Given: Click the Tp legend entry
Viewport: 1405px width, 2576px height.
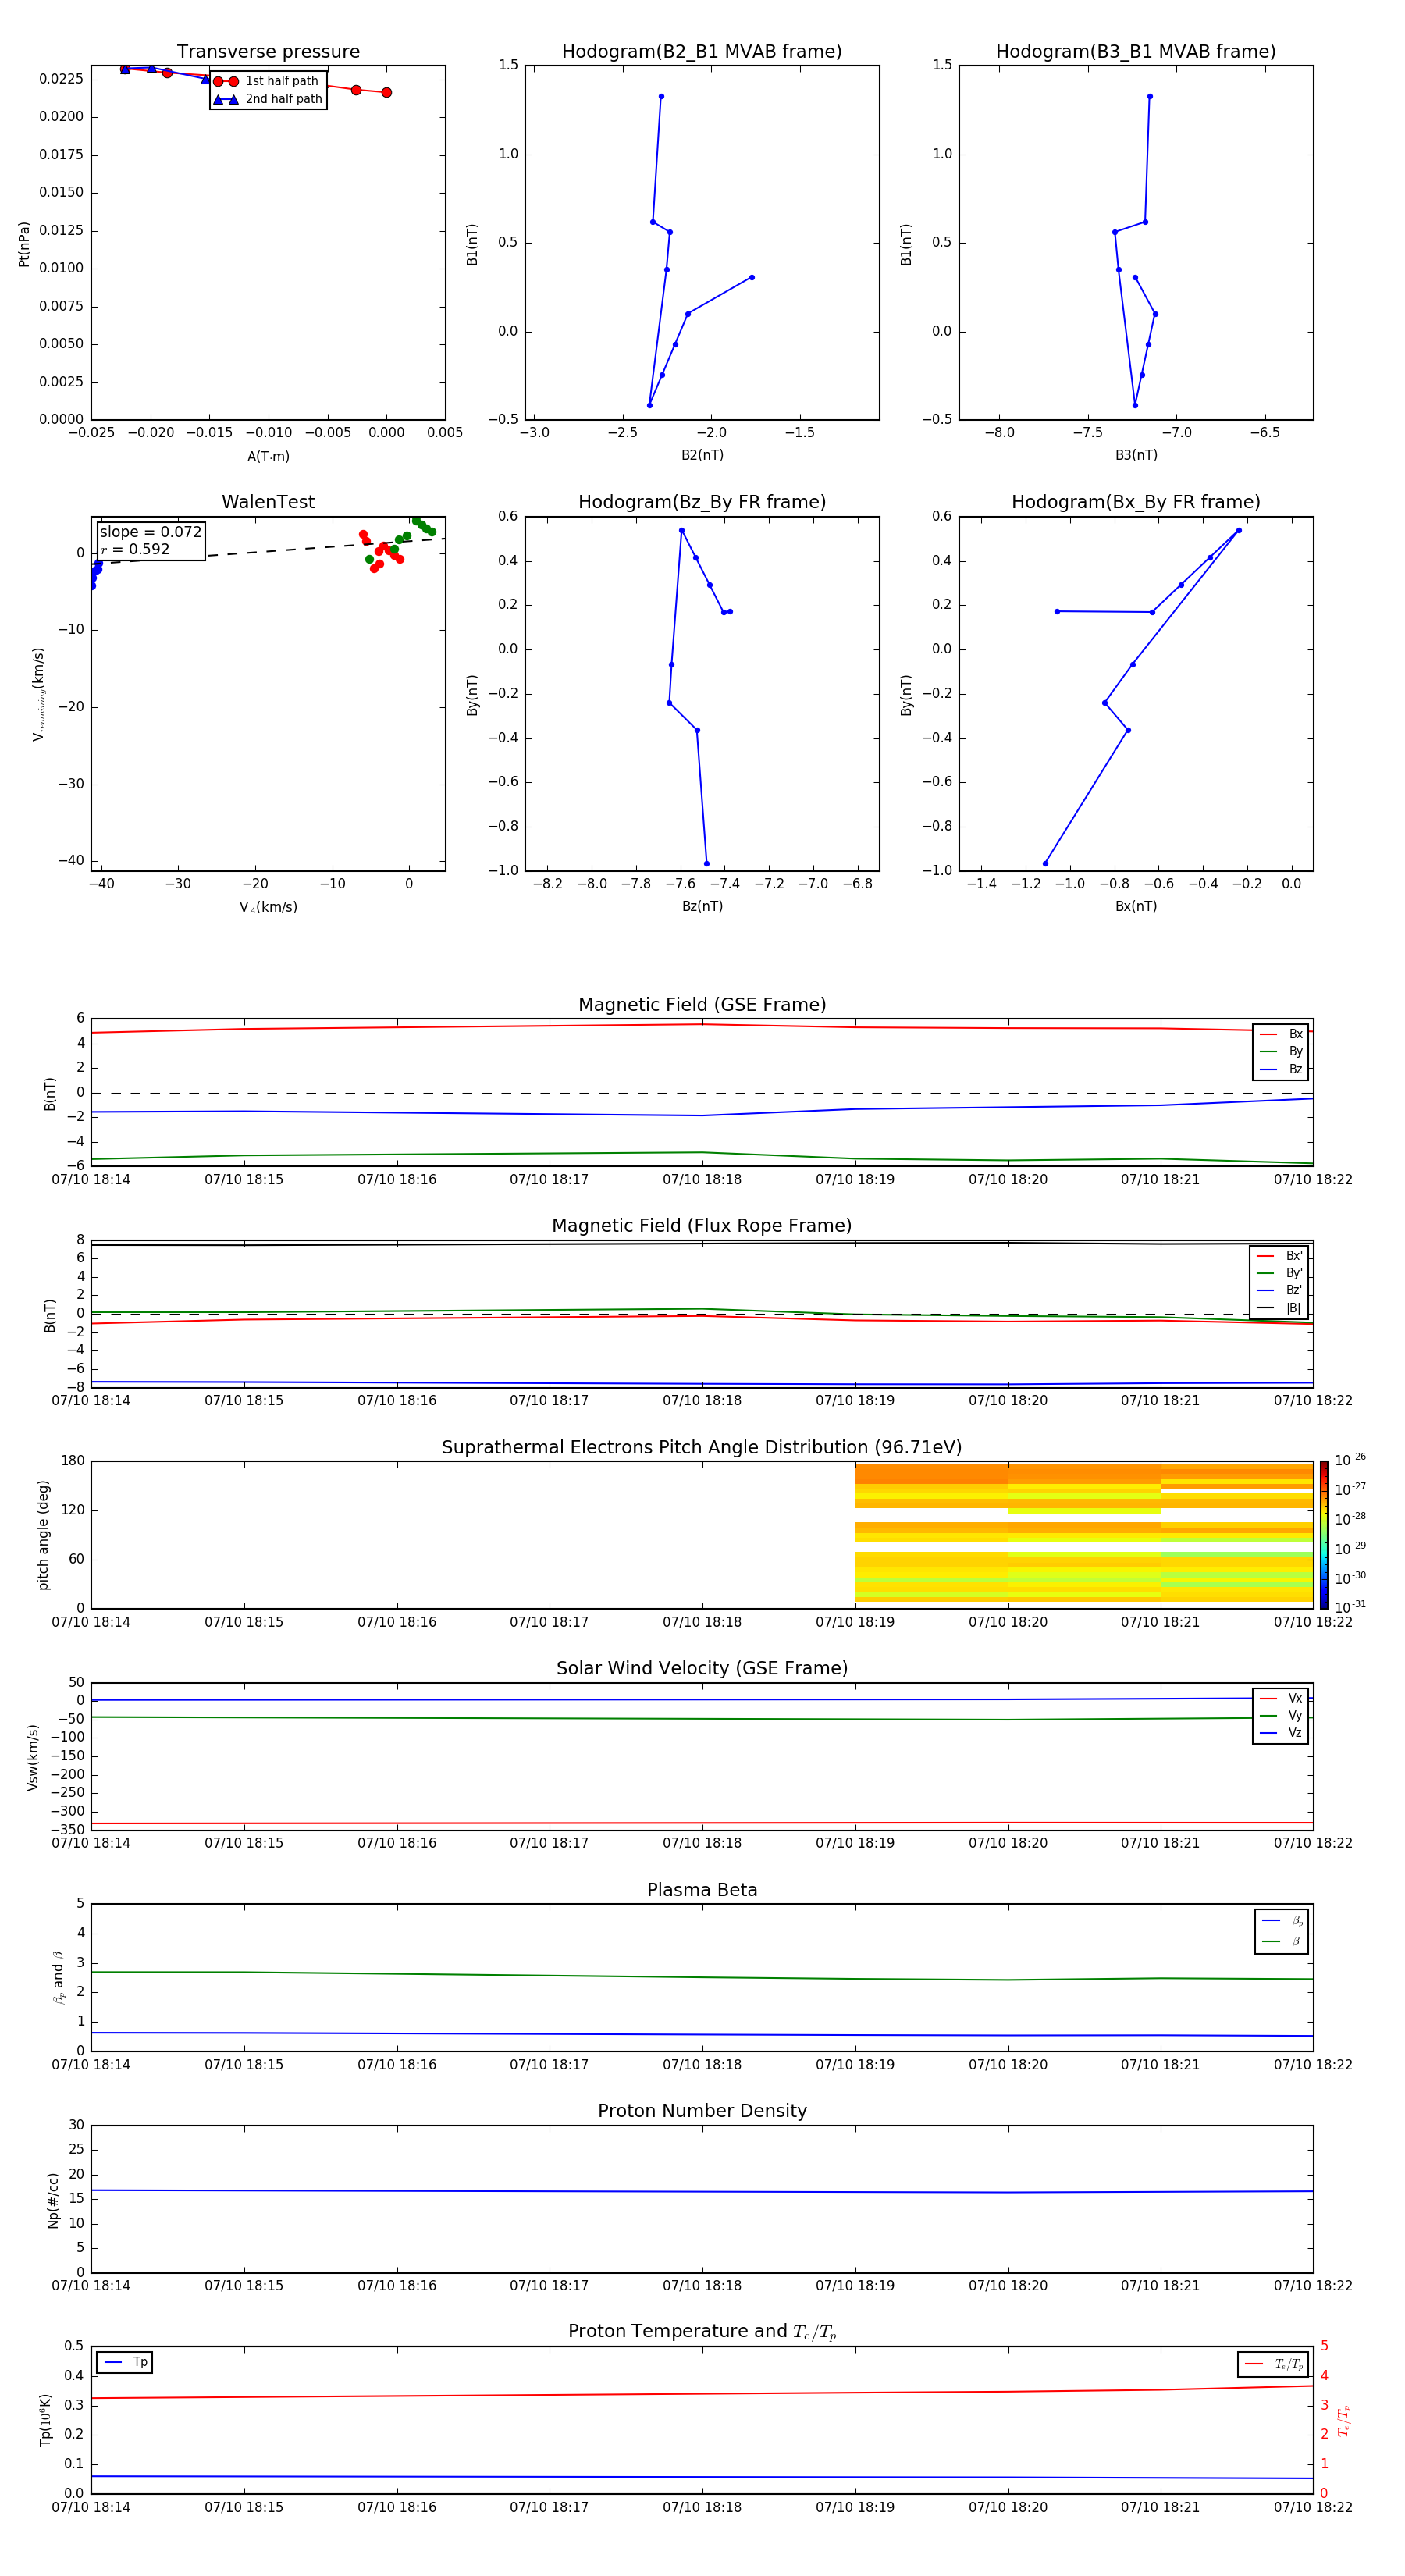Looking at the screenshot, I should point(125,2363).
